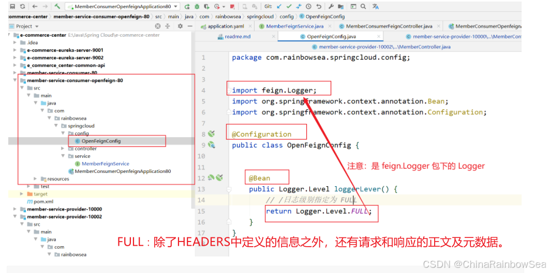Click the "package com.rainbowsea.springcloud.config;" line
Screen dimensions: 548x273
320,57
